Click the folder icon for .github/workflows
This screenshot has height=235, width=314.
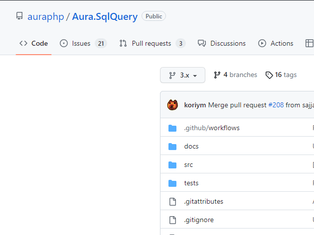(172, 128)
